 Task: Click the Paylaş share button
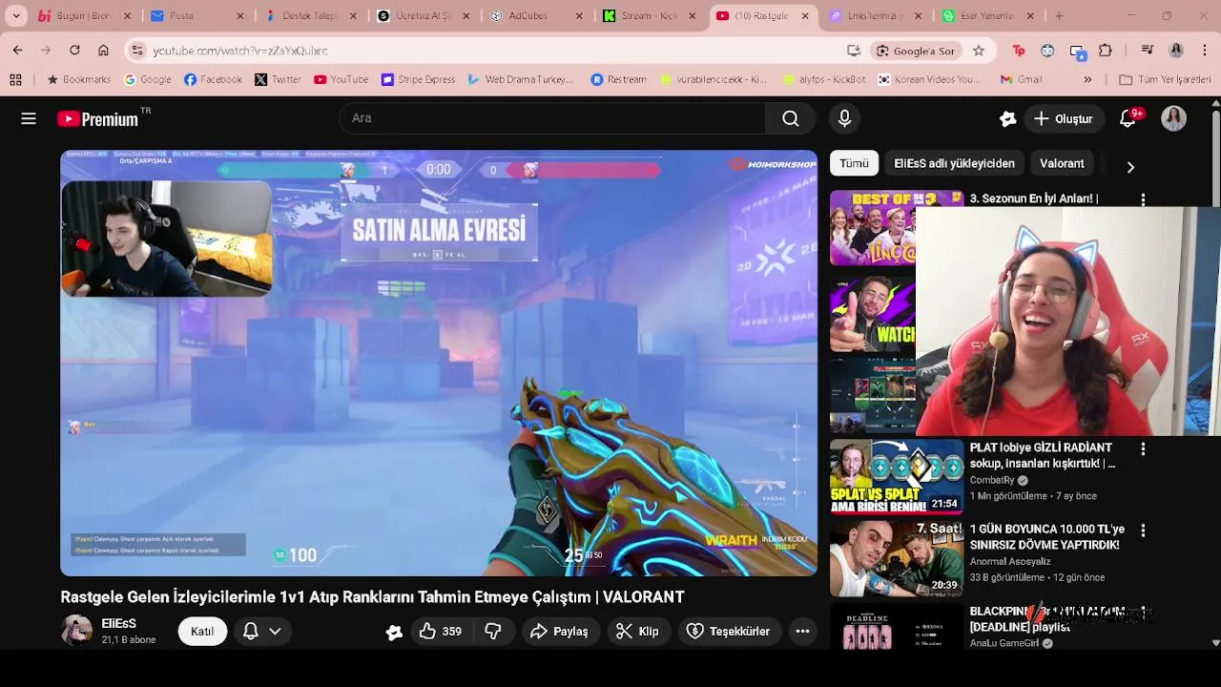pos(559,632)
